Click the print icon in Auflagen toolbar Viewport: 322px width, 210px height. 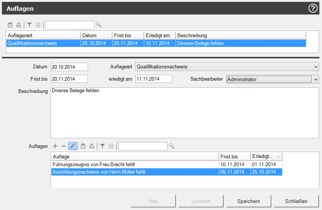pos(91,146)
